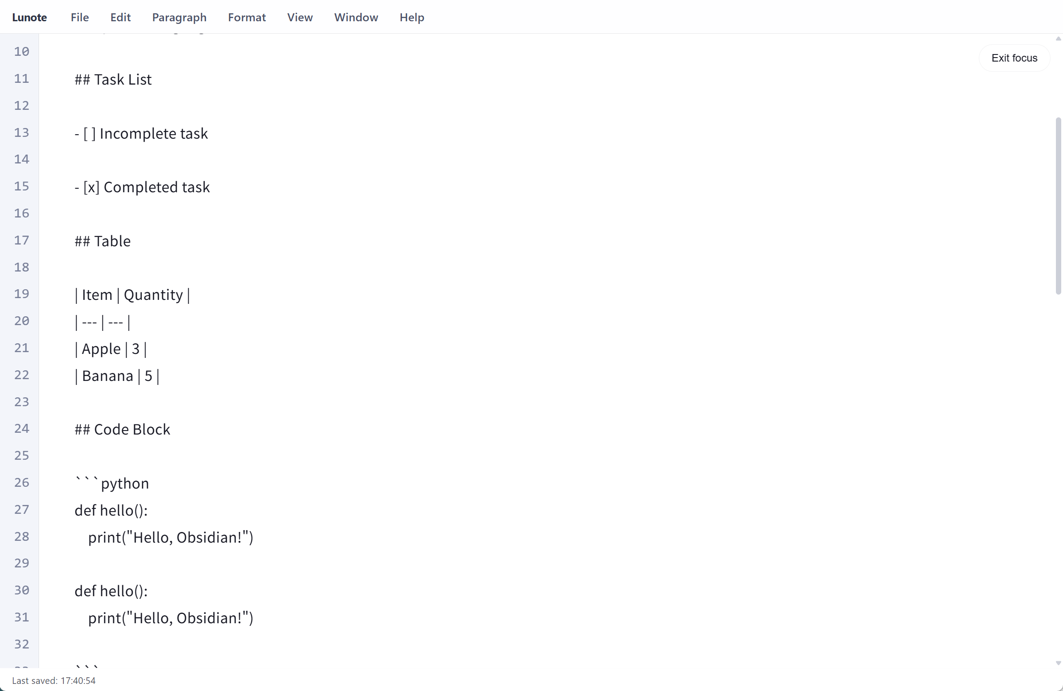Open the Format menu
Screen dimensions: 1063x691
[x=246, y=17]
